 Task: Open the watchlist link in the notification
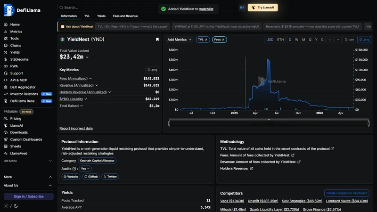point(206,9)
